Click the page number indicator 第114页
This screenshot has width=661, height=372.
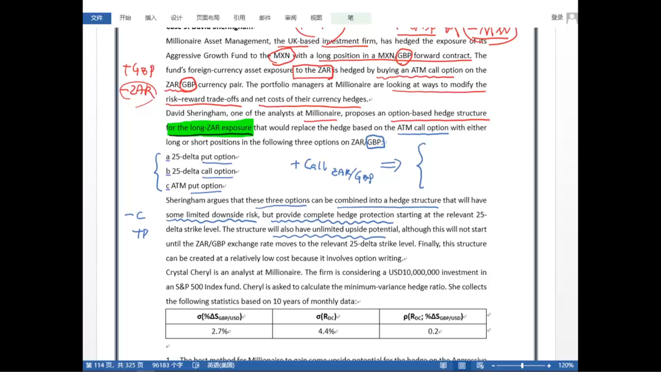(x=114, y=366)
